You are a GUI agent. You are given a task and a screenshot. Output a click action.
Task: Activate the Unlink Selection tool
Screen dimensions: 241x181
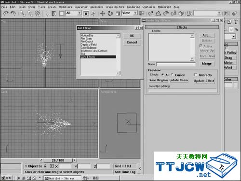click(30, 14)
